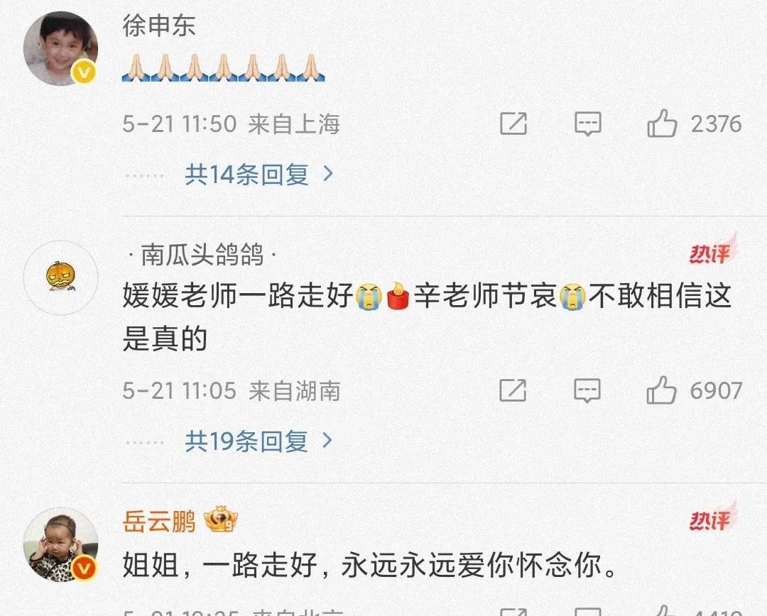
Task: Tap the repost icon on 南瓜头鸽鸽's comment
Action: [x=513, y=390]
